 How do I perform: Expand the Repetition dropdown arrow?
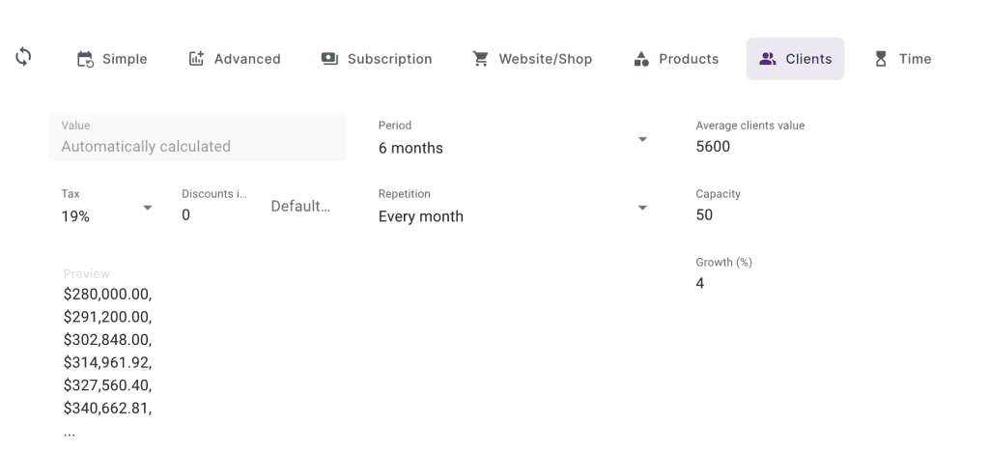pos(642,208)
